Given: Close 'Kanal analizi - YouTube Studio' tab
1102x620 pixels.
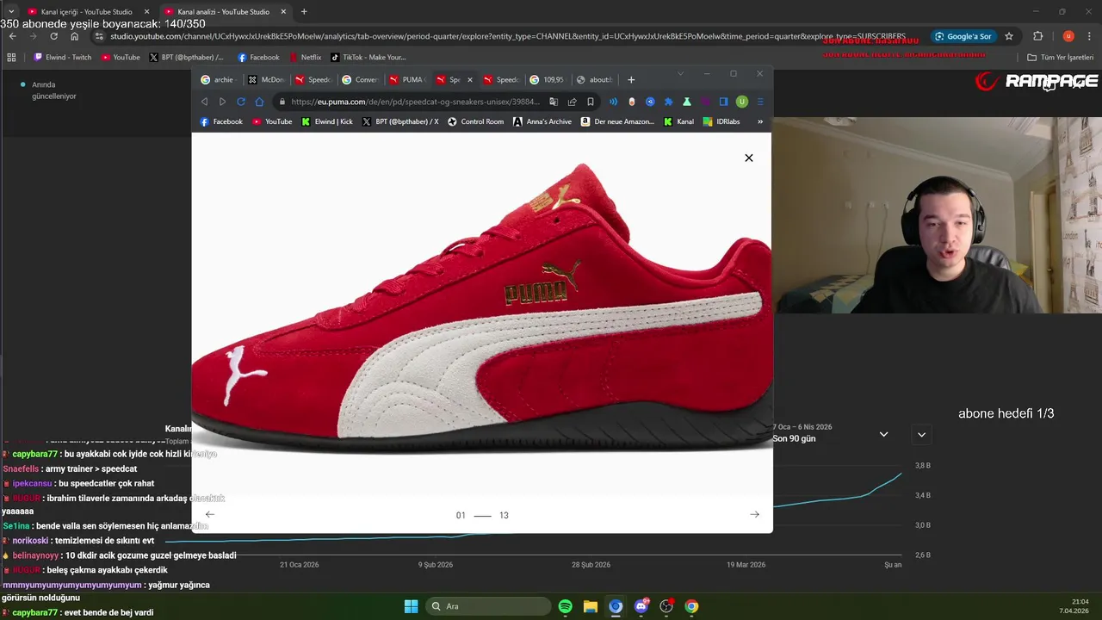Looking at the screenshot, I should tap(283, 12).
